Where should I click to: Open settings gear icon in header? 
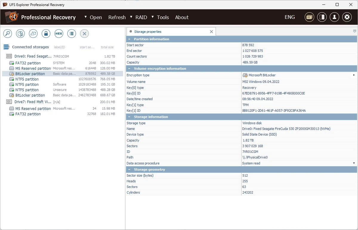click(347, 17)
